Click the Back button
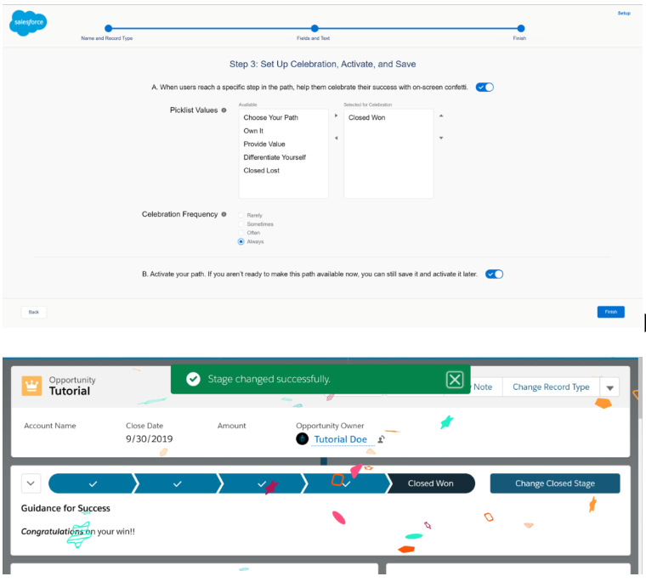 [34, 312]
